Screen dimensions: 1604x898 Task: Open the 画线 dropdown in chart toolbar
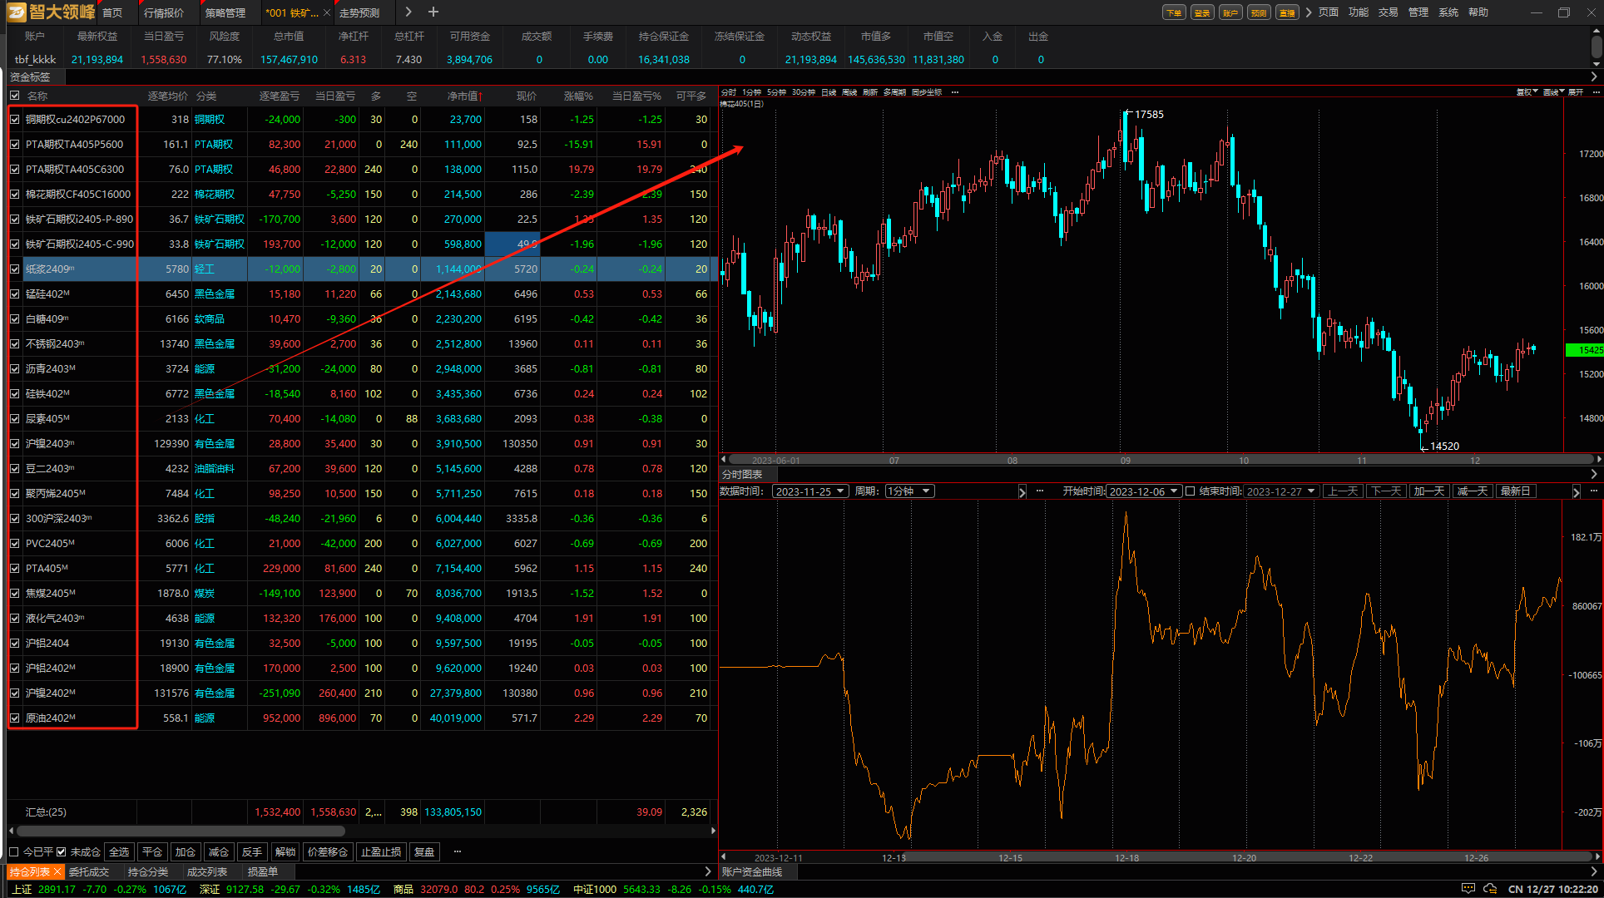(1553, 92)
